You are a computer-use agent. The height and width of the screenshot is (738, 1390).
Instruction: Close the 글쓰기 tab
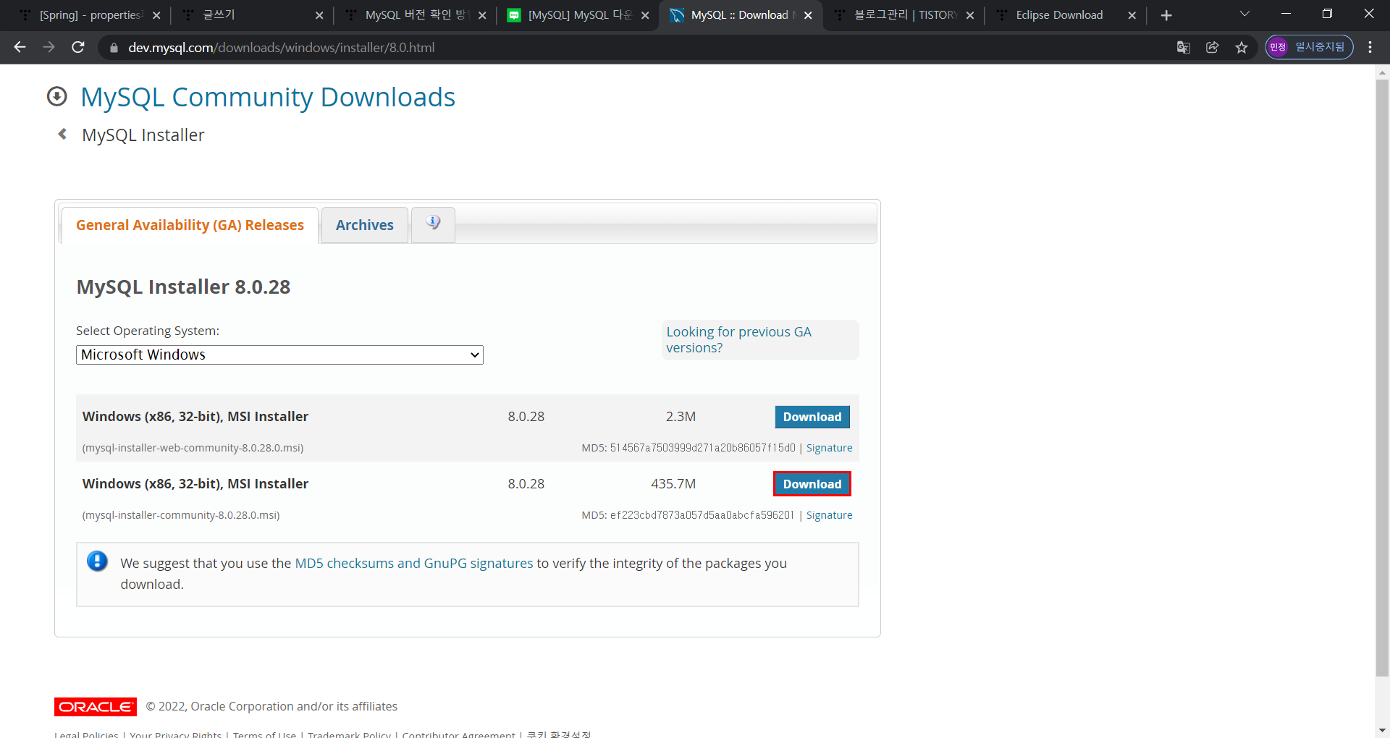click(x=319, y=15)
